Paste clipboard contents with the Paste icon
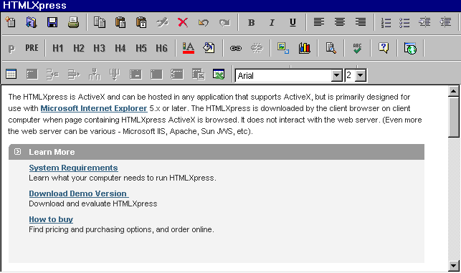 (x=120, y=22)
